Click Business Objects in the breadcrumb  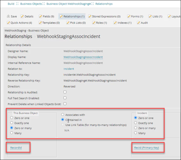[31, 4]
